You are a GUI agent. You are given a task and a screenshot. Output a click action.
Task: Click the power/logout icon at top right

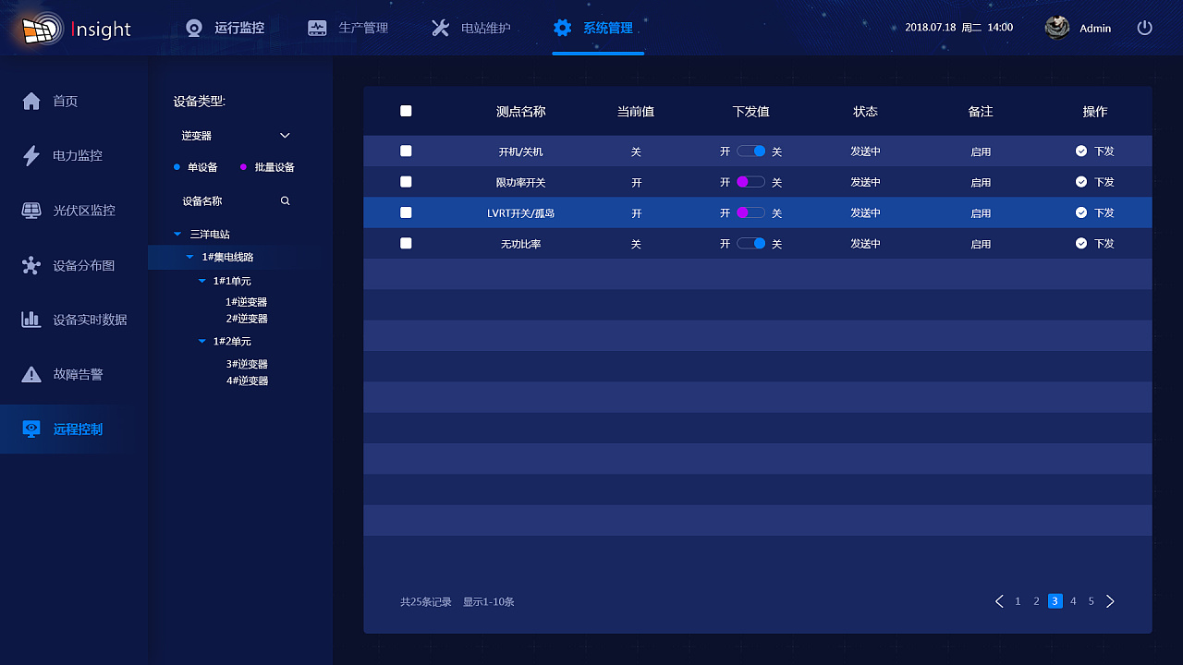point(1144,28)
